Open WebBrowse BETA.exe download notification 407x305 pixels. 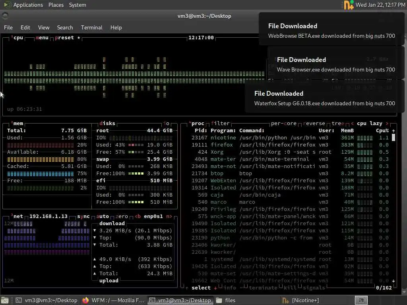pos(331,29)
